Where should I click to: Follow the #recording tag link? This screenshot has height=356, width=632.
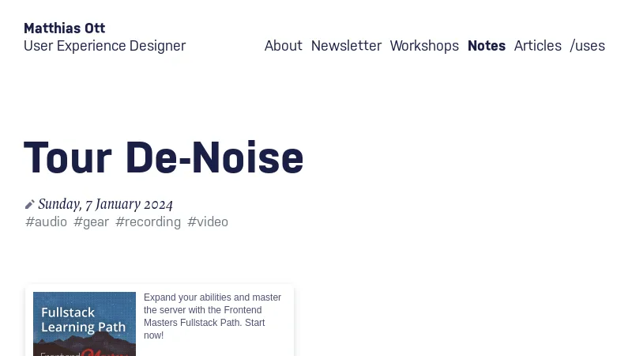(148, 222)
